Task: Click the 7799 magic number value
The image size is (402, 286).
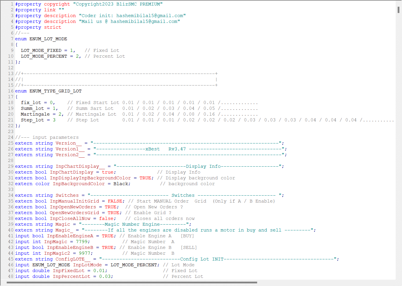Action: pos(82,242)
